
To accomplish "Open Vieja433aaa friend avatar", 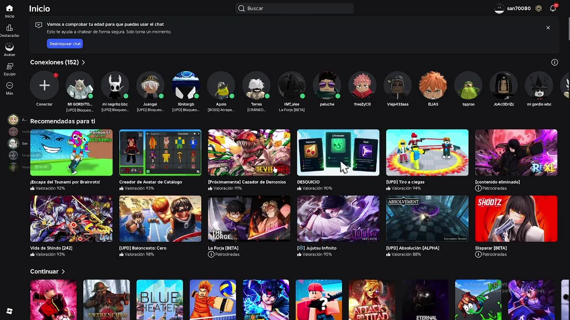I will [x=398, y=85].
